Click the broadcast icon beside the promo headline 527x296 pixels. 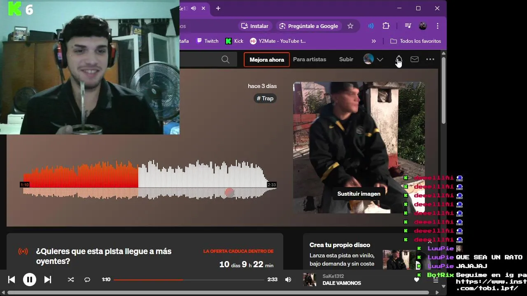23,252
